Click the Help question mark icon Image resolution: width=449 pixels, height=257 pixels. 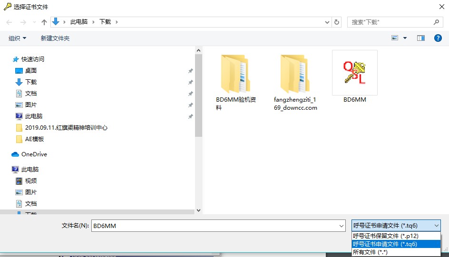click(x=438, y=38)
